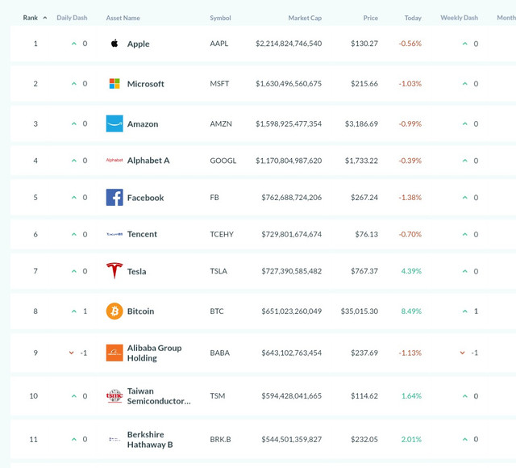
Task: Click the Amazon logo icon
Action: pos(114,123)
